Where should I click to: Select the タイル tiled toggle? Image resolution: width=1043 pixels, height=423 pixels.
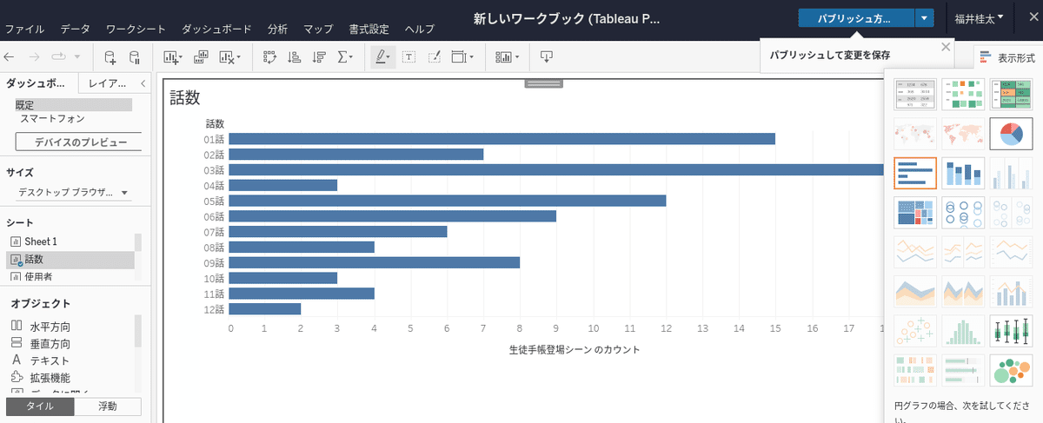pyautogui.click(x=40, y=406)
